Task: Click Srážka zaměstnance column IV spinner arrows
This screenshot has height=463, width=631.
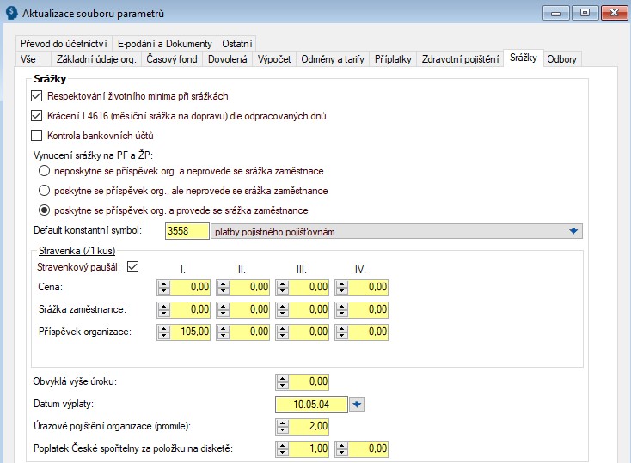Action: point(341,309)
